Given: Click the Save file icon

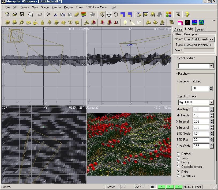Looking at the screenshot, I should coord(22,14).
